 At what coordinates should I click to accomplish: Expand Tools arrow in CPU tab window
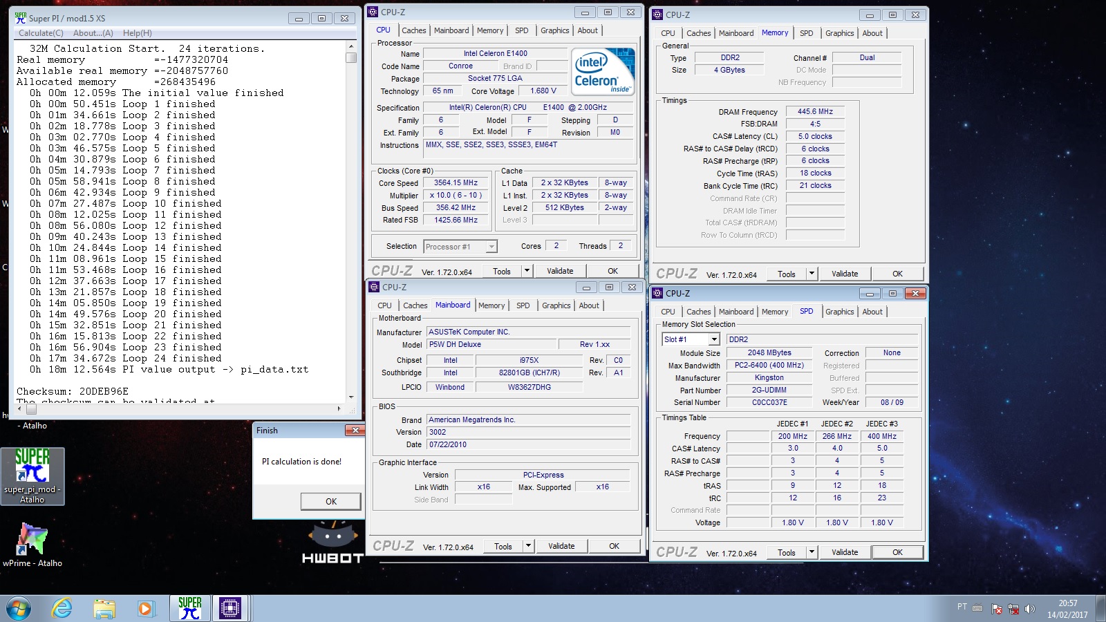point(527,271)
